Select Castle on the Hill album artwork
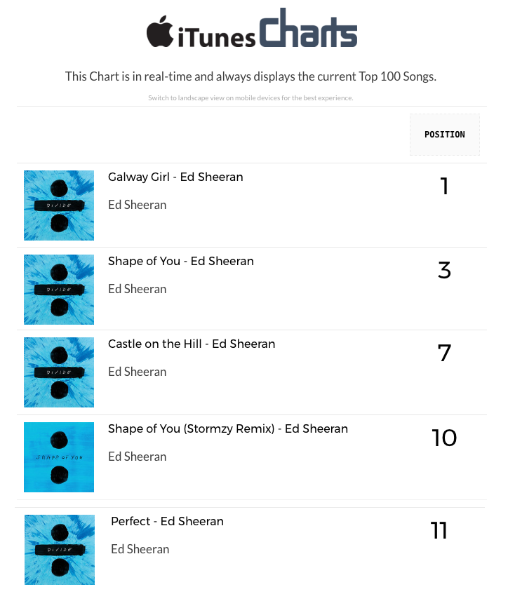 click(x=59, y=372)
